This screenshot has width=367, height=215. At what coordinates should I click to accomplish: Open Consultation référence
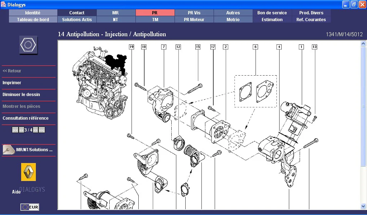click(x=25, y=118)
